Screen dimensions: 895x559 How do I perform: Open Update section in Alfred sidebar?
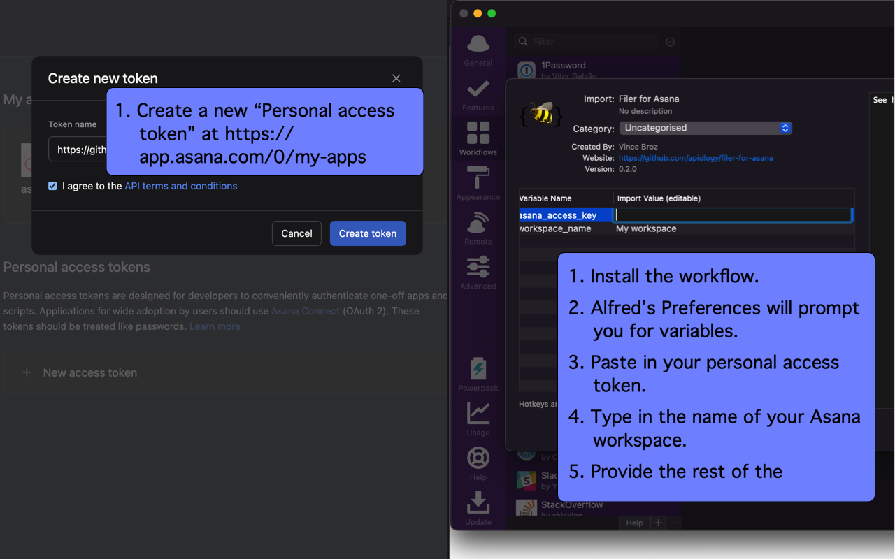pyautogui.click(x=478, y=509)
